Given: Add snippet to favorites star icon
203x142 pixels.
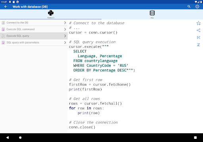Looking at the screenshot, I should 198,23.
